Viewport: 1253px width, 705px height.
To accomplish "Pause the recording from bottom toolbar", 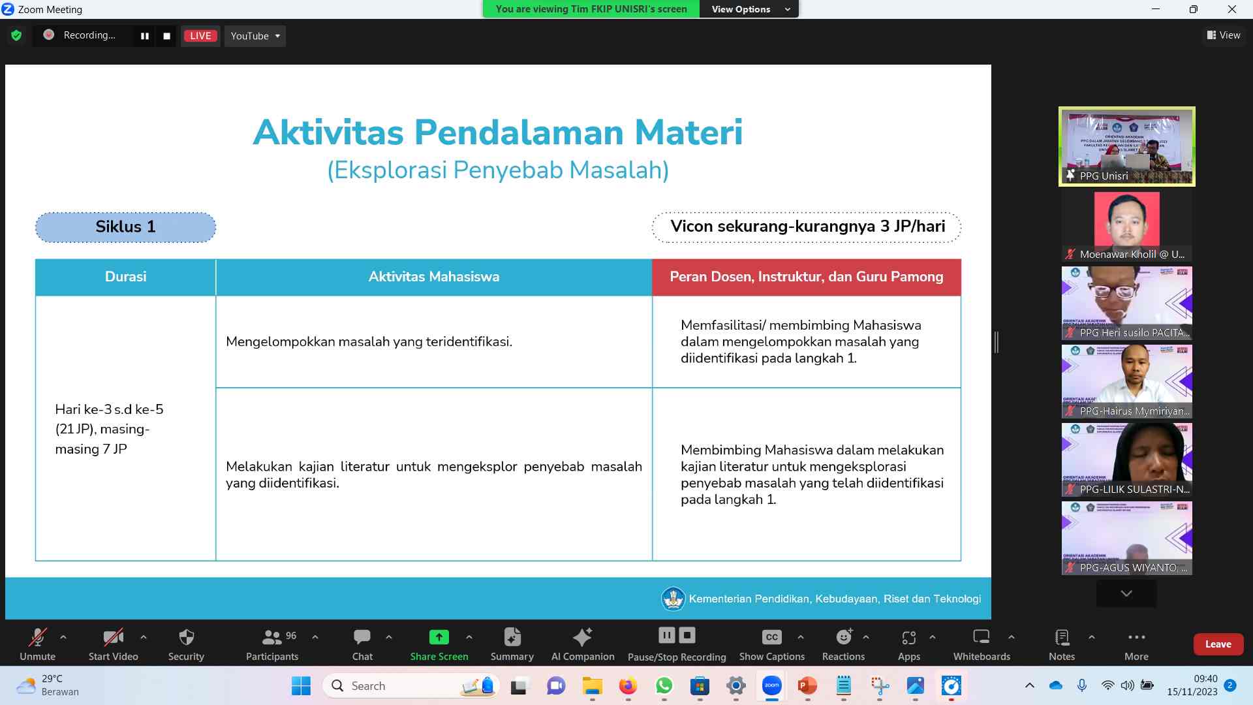I will coord(666,635).
